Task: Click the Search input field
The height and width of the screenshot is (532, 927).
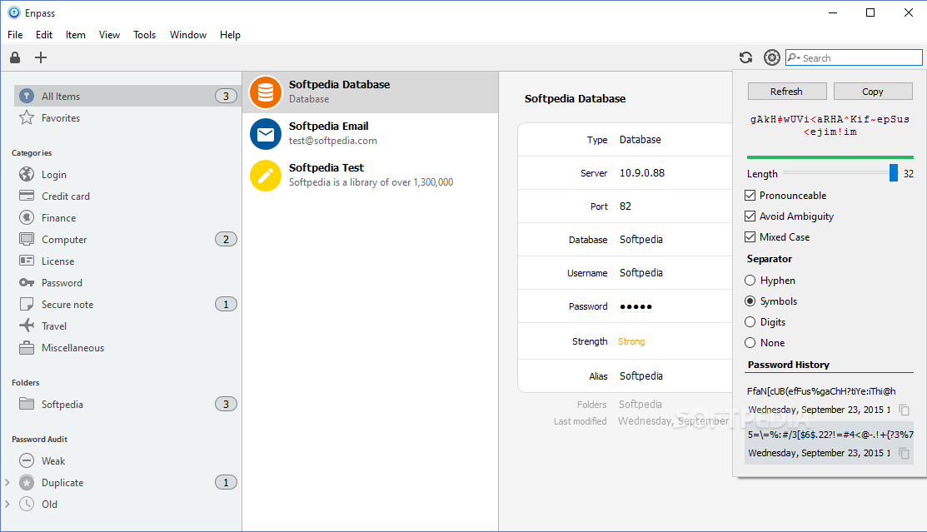Action: coord(854,57)
